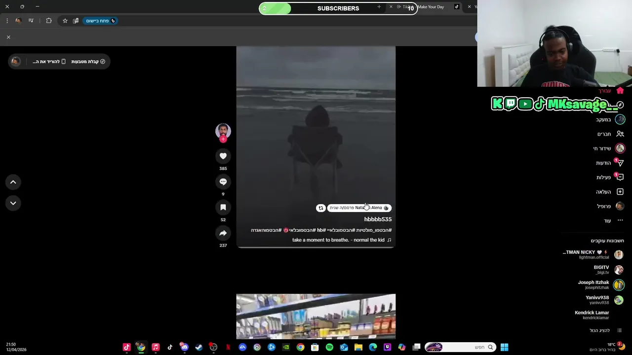
Task: Open the 'פעילות' activity sidebar item
Action: 610,177
